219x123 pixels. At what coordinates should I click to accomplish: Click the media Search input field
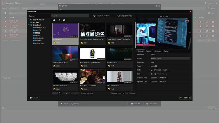point(70,16)
